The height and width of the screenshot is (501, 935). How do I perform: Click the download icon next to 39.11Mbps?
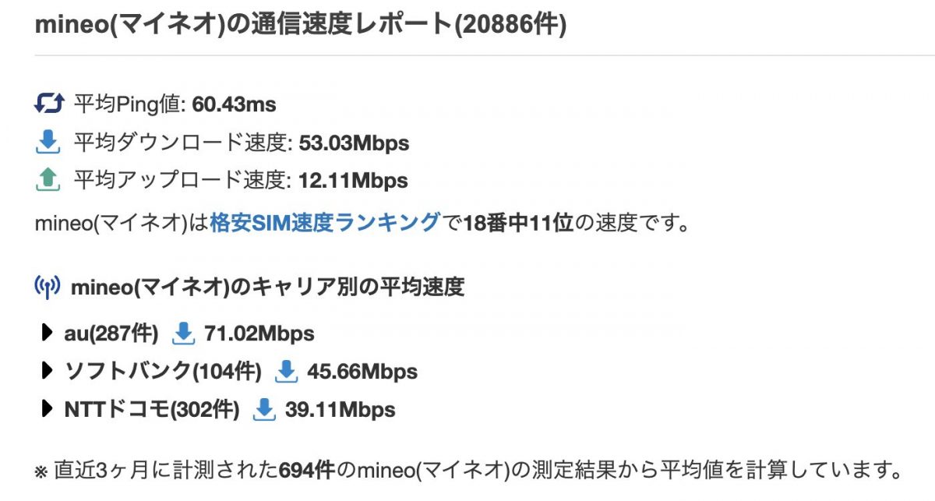(265, 410)
